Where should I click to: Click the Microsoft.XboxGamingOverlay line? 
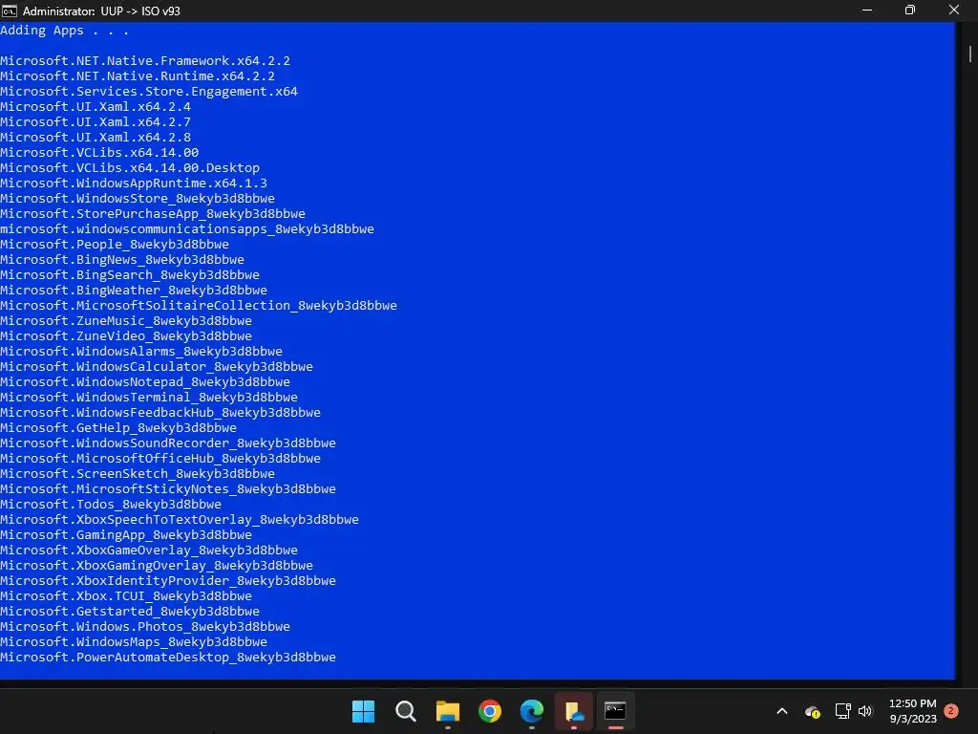coord(157,566)
